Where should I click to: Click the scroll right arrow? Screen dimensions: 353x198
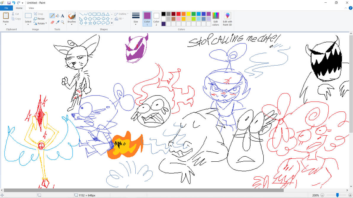click(347, 190)
